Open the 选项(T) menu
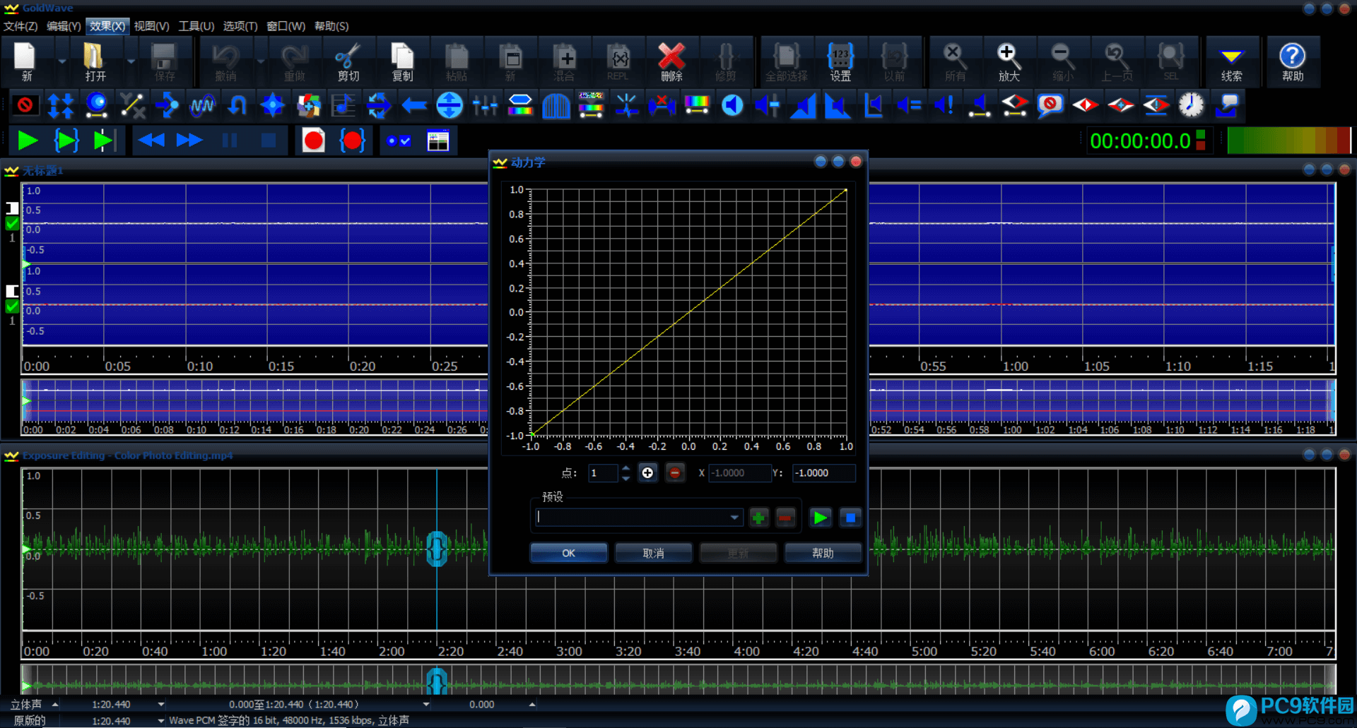Screen dimensions: 1357x728 point(240,26)
